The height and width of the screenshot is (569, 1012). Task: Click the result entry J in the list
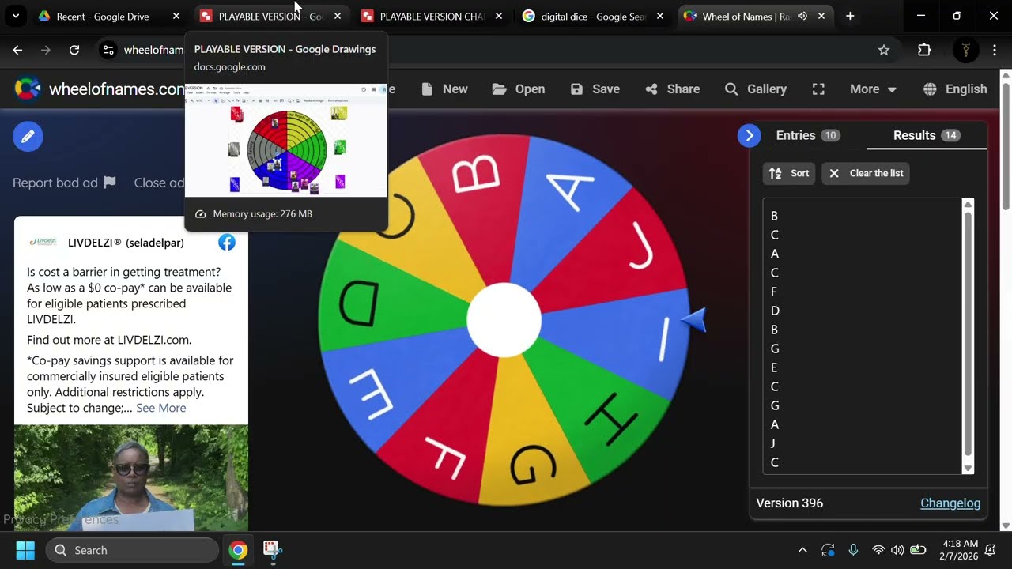coord(772,443)
